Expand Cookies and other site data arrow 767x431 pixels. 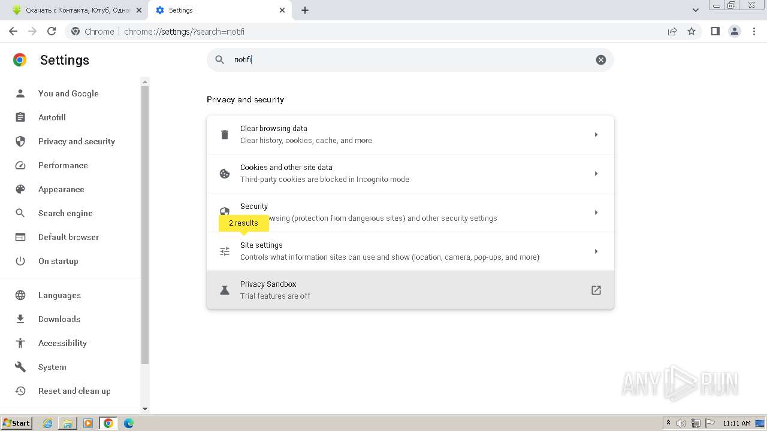tap(596, 174)
